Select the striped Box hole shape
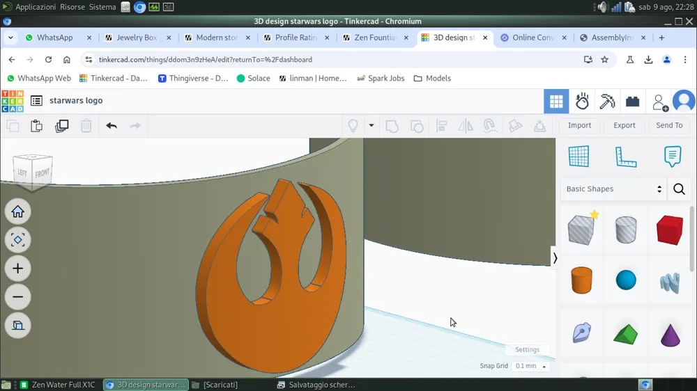Image resolution: width=697 pixels, height=391 pixels. [x=582, y=229]
